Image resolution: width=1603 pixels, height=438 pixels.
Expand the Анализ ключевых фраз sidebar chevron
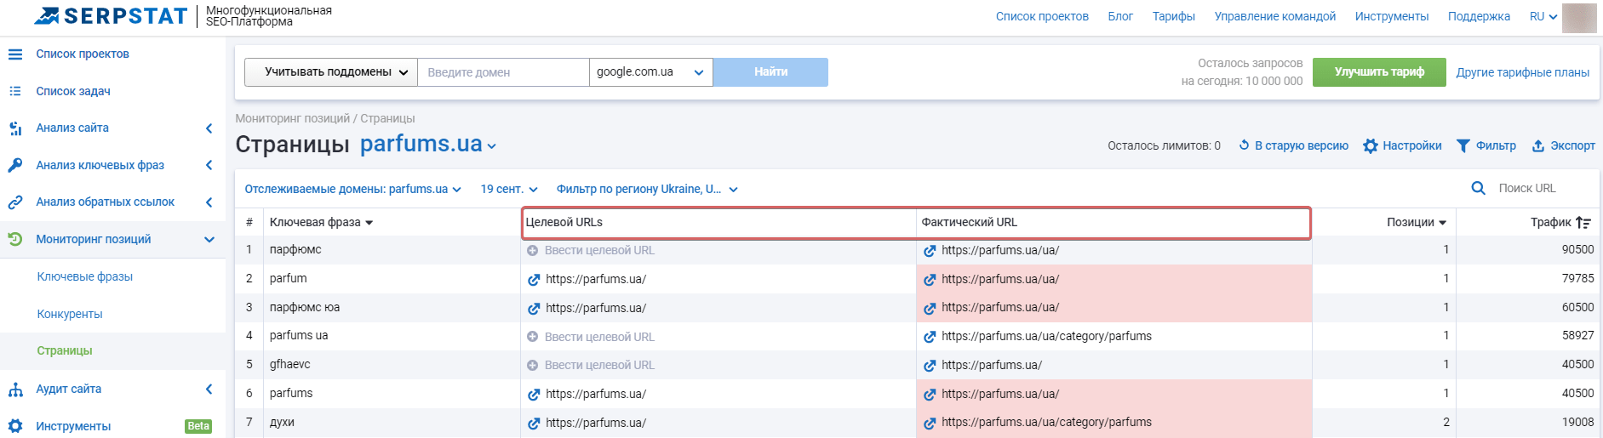[x=209, y=165]
